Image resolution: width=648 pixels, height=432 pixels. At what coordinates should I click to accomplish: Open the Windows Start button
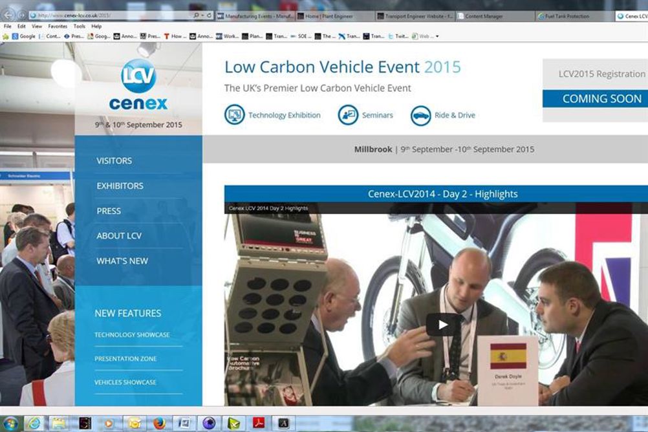[x=10, y=424]
